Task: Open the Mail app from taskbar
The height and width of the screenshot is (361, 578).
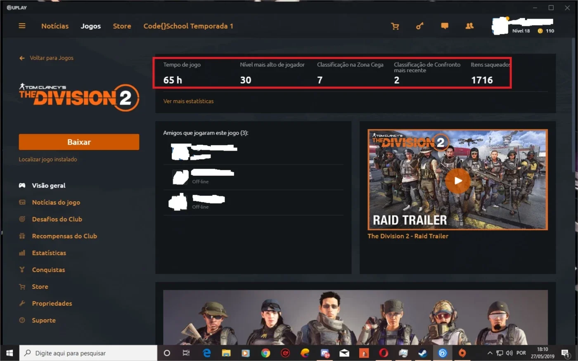Action: (344, 353)
